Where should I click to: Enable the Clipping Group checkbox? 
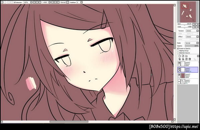tap(178, 51)
